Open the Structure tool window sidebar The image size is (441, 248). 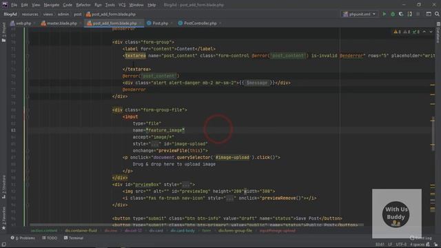pos(3,187)
